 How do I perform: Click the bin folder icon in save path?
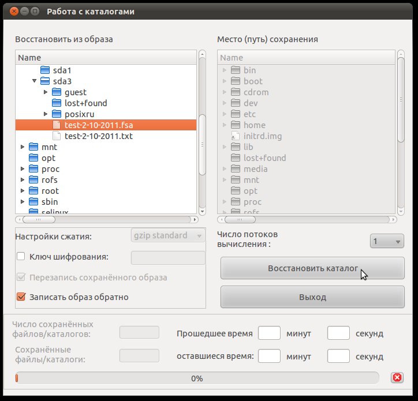coord(236,70)
